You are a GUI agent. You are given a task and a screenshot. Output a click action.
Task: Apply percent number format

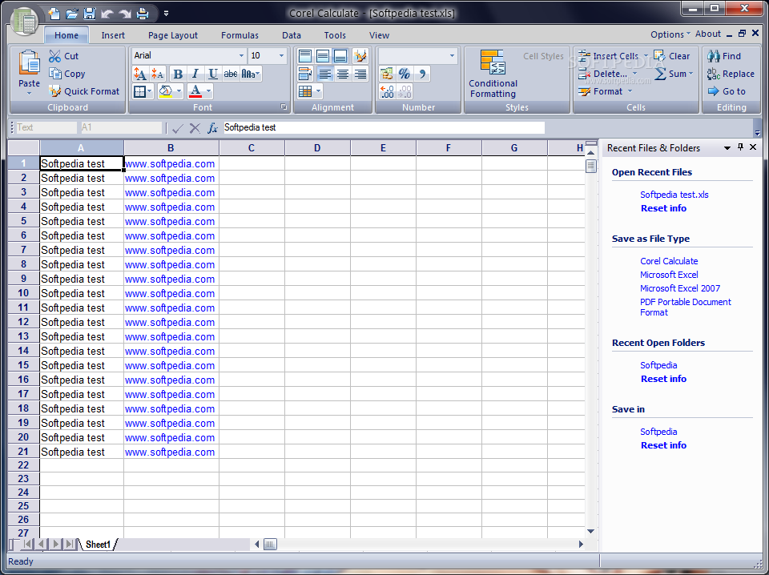[x=404, y=74]
